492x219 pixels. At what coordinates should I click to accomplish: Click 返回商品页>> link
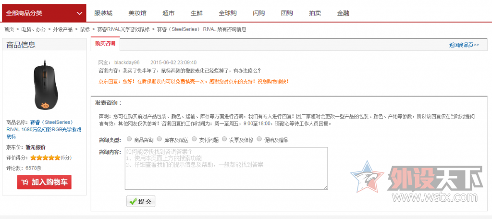coord(464,45)
